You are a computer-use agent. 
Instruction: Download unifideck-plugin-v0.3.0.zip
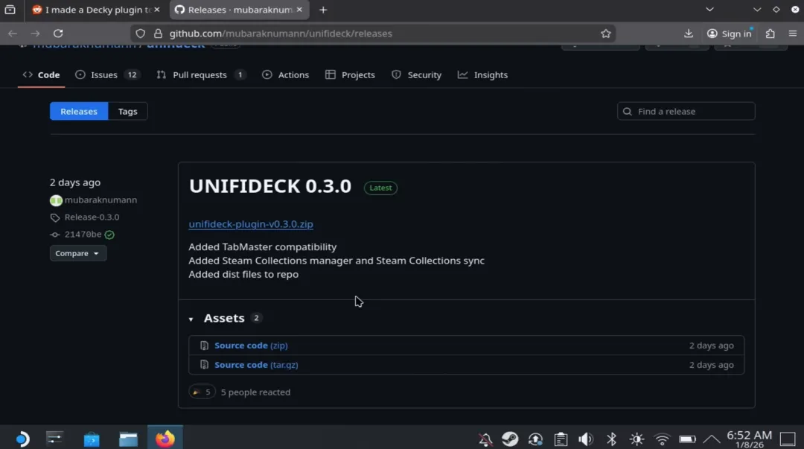[x=251, y=224]
